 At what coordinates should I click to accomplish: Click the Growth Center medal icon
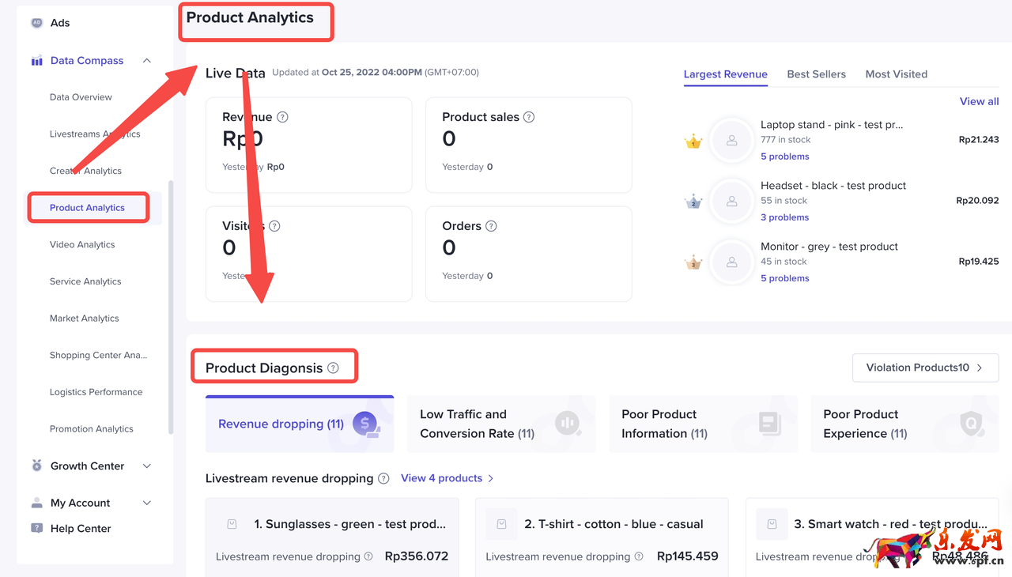pos(36,466)
